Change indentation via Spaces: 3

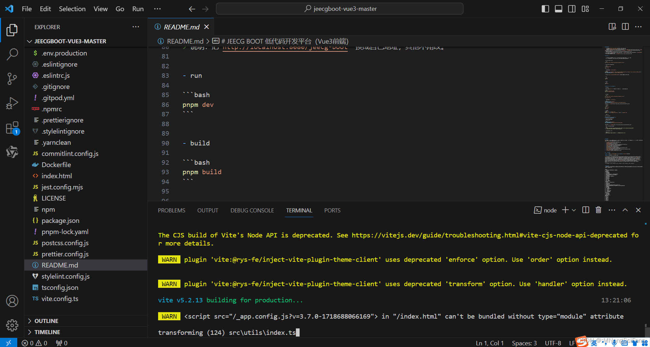point(524,343)
